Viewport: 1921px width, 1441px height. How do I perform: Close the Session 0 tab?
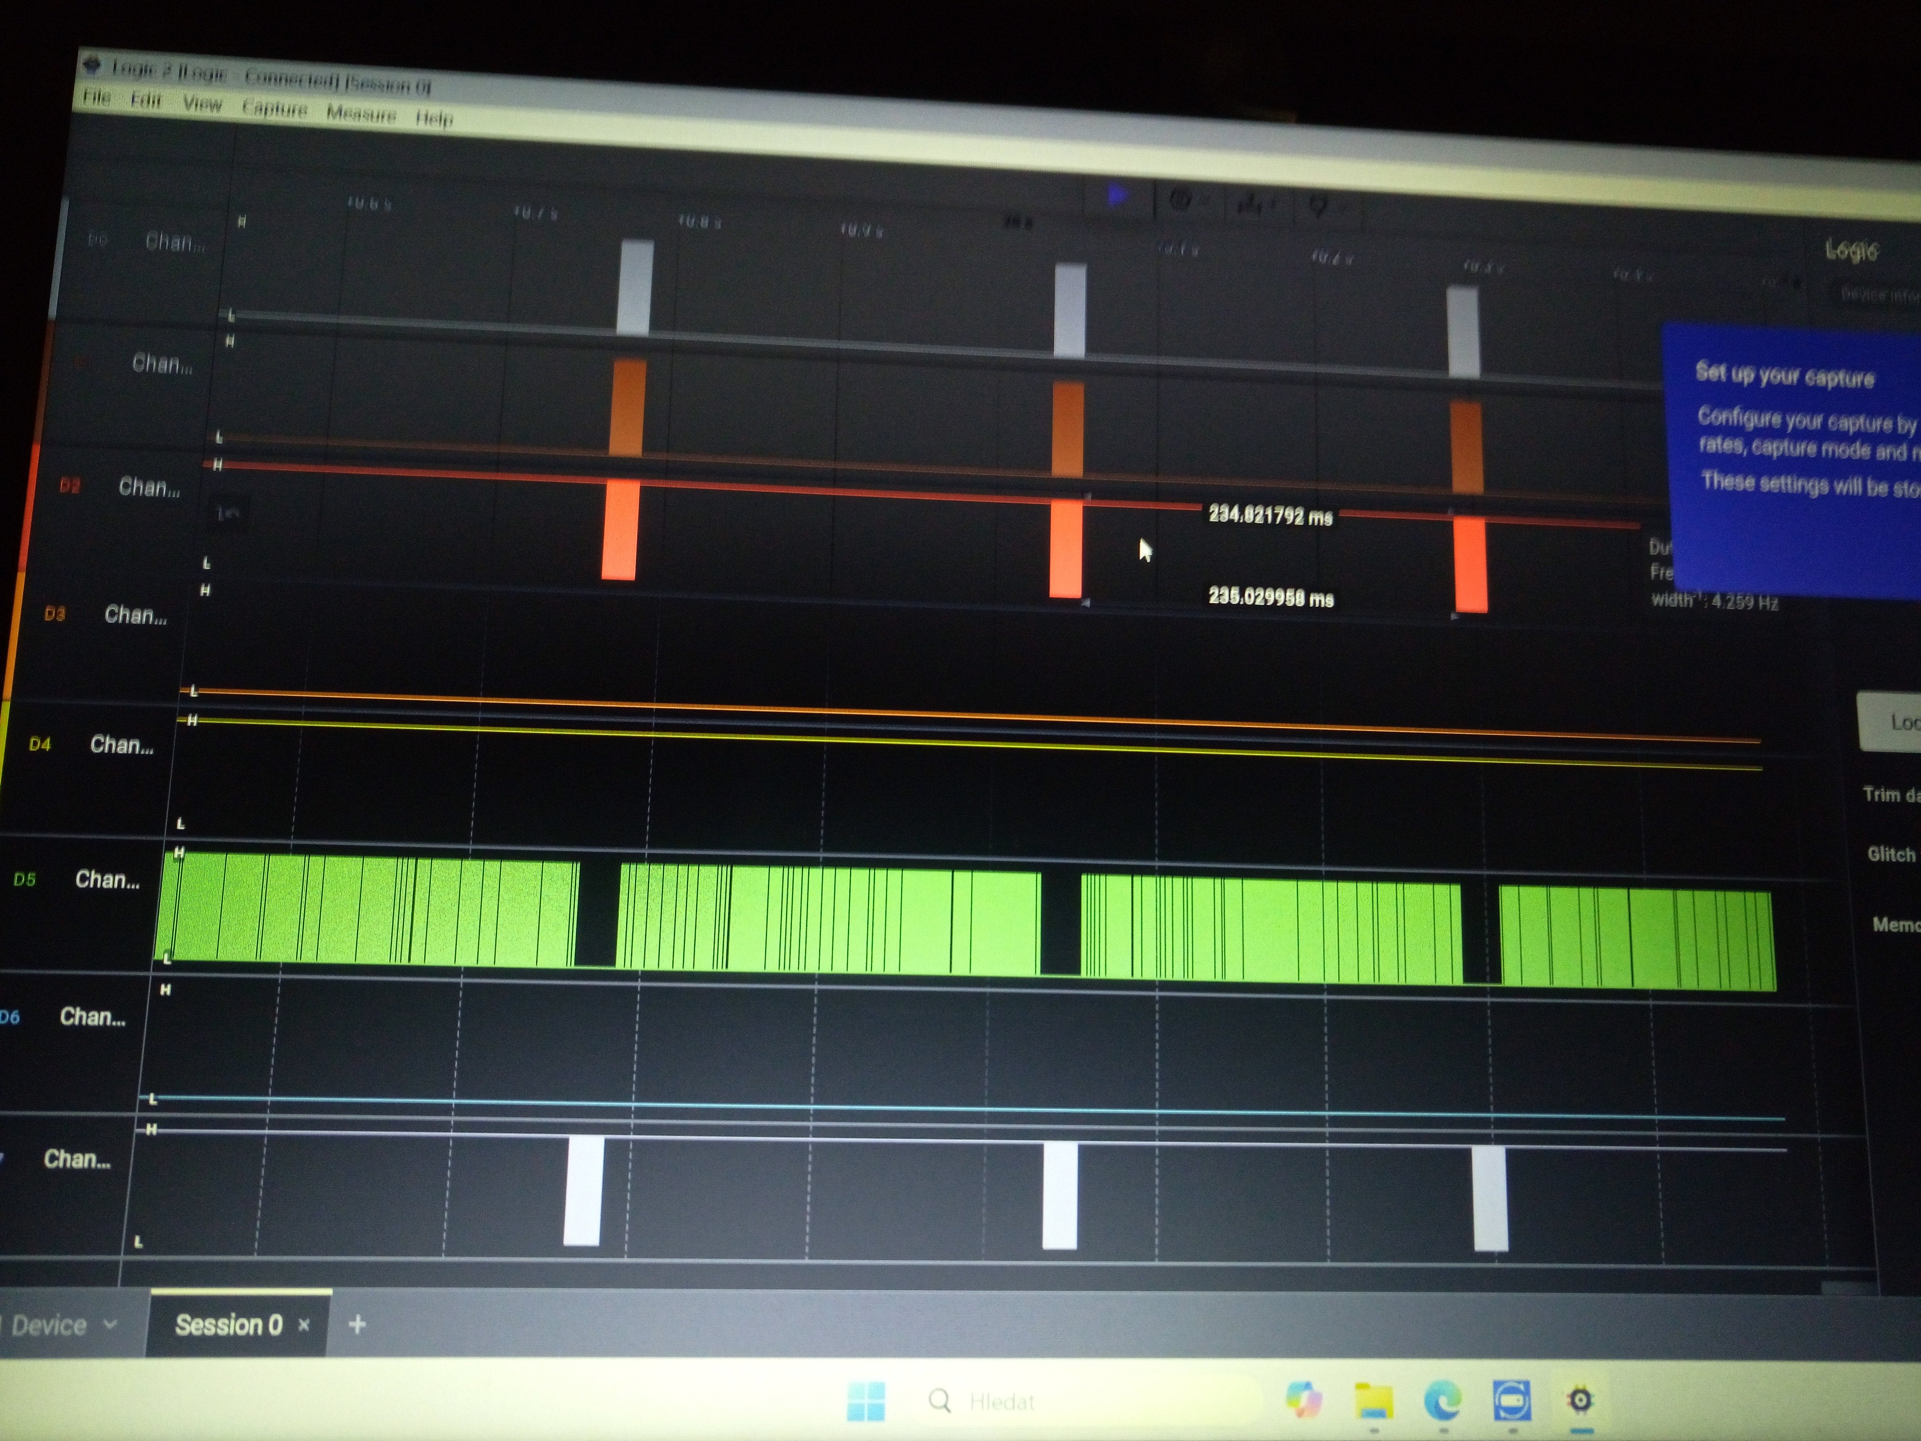coord(304,1325)
